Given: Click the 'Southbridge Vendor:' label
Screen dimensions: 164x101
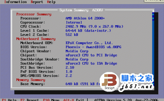Looking at the screenshot, I should pyautogui.click(x=40, y=59).
